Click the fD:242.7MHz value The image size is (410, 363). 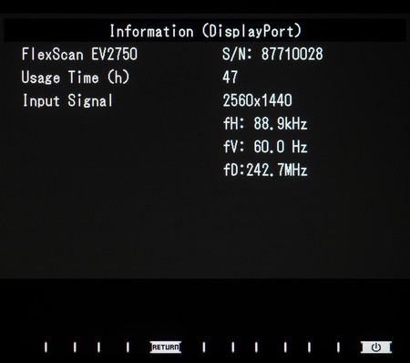click(x=265, y=170)
